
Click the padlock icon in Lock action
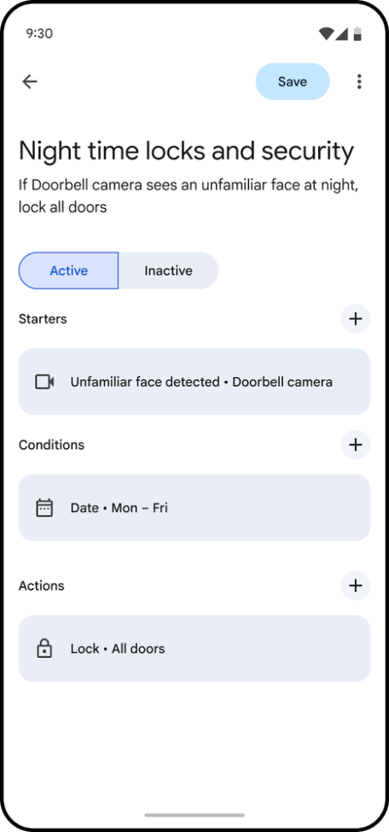click(x=44, y=649)
